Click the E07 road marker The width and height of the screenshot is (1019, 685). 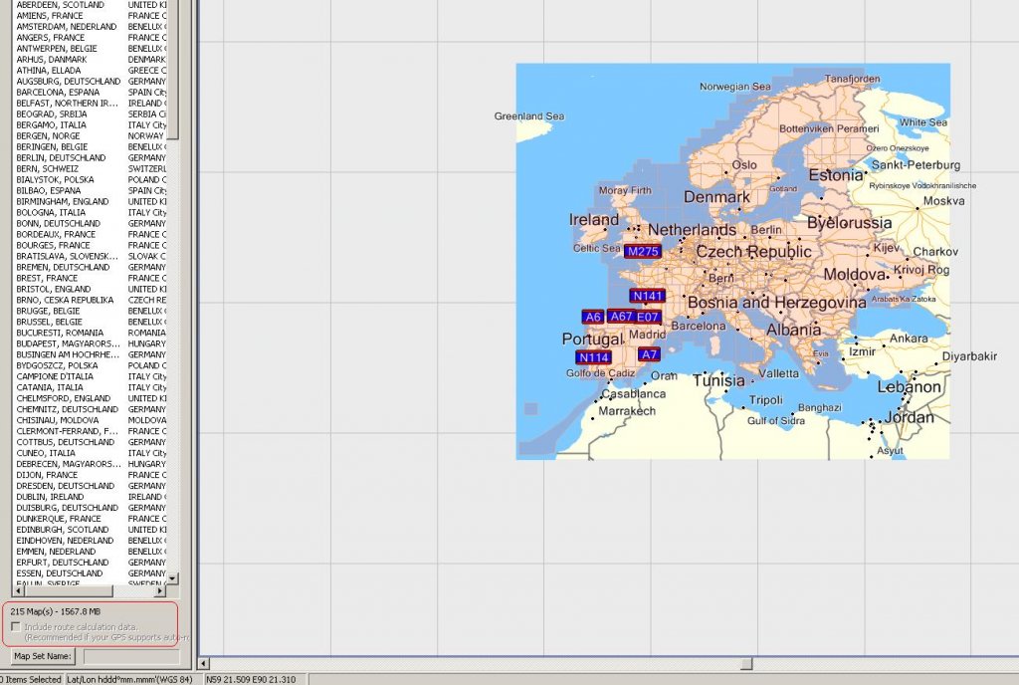pyautogui.click(x=648, y=317)
